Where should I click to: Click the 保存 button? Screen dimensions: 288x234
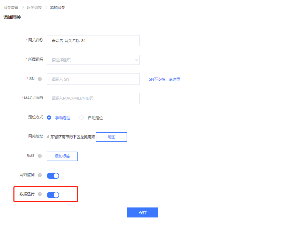click(143, 213)
